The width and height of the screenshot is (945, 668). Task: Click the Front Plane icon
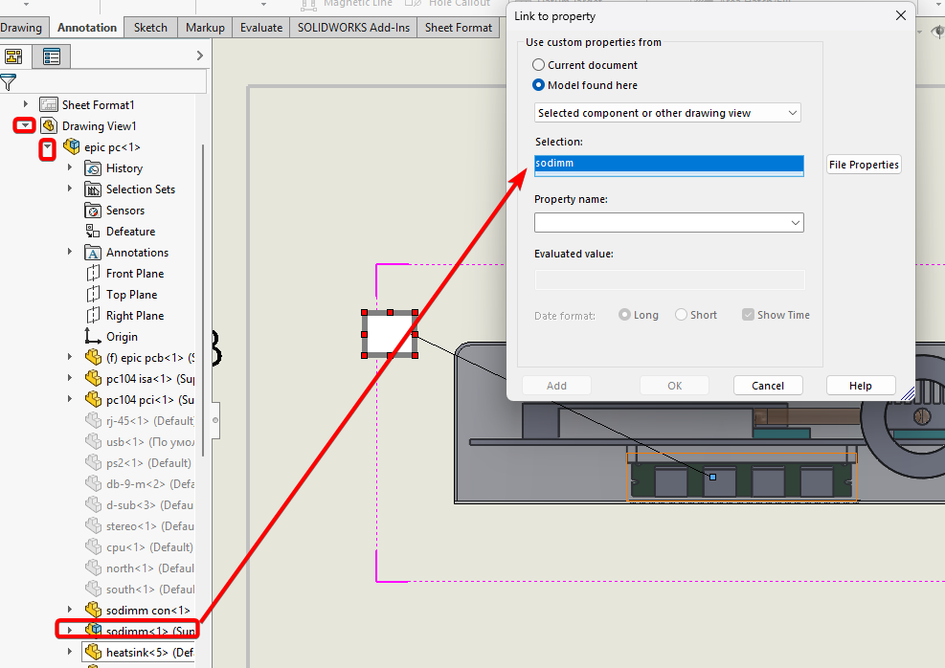(x=93, y=274)
